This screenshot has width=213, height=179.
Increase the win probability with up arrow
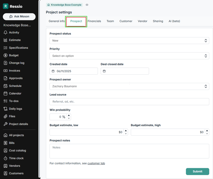click(x=69, y=115)
